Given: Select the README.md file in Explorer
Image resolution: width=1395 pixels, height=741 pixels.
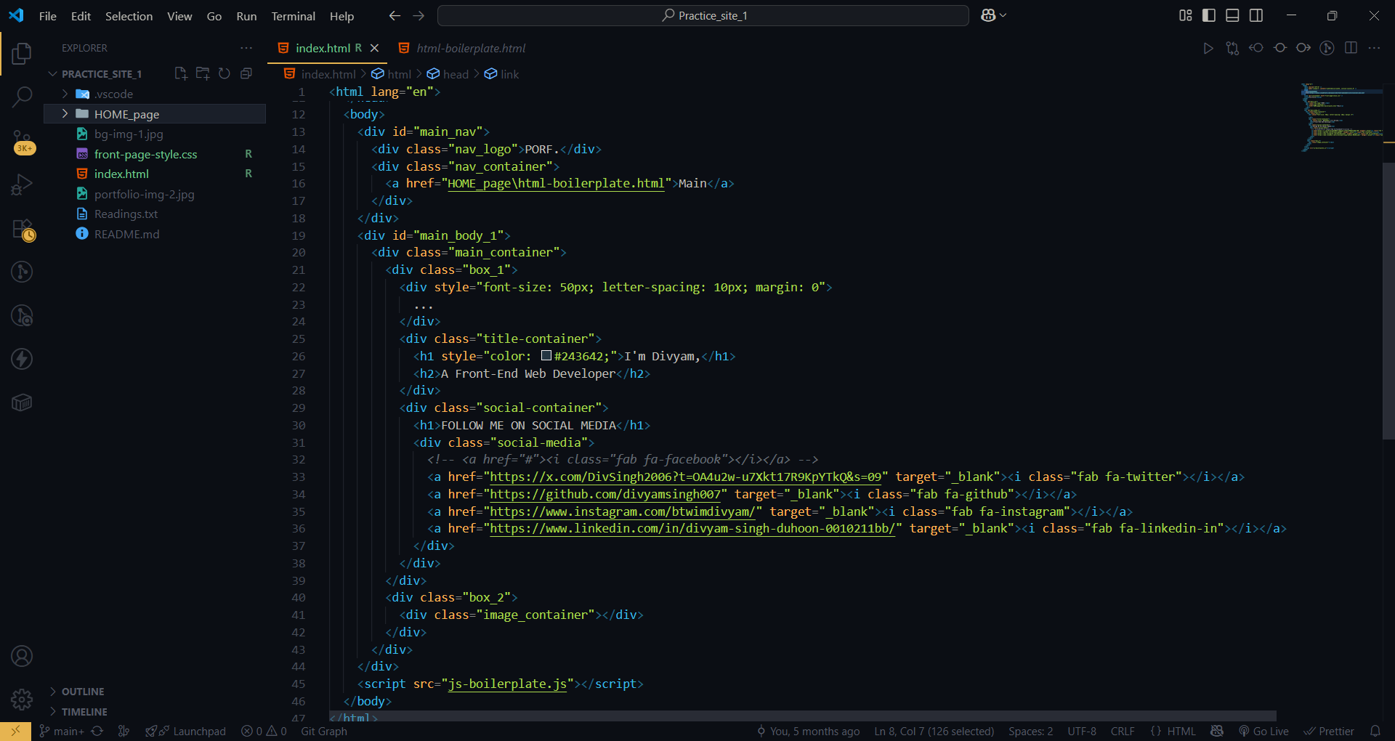Looking at the screenshot, I should tap(127, 234).
